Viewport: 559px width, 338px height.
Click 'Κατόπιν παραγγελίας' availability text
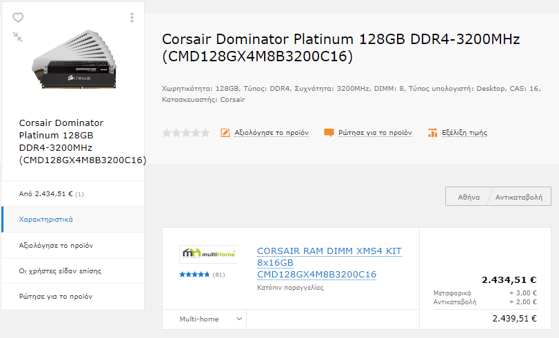(x=290, y=288)
